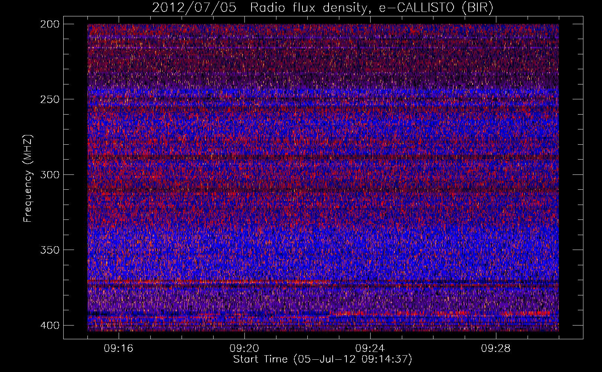Click the 200 frequency tick label
602x372 pixels.
tap(49, 24)
